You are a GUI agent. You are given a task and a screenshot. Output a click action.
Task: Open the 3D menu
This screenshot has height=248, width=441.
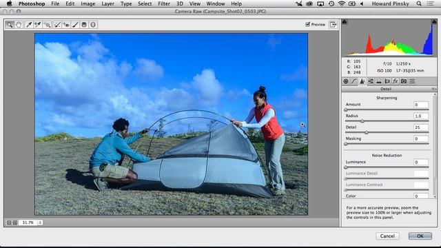[x=180, y=3]
